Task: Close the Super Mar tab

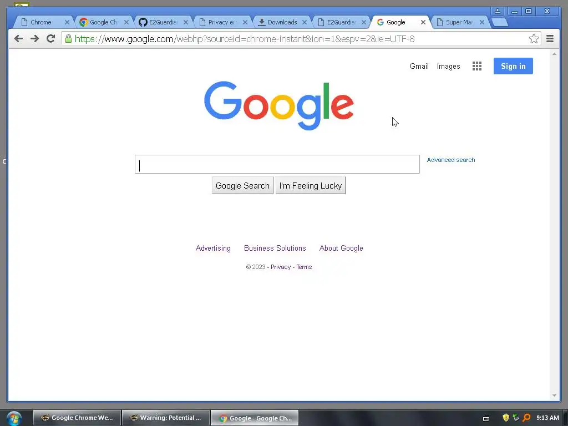Action: click(x=482, y=22)
